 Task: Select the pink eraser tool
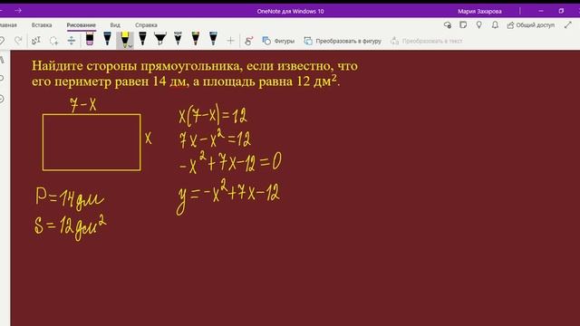[90, 39]
